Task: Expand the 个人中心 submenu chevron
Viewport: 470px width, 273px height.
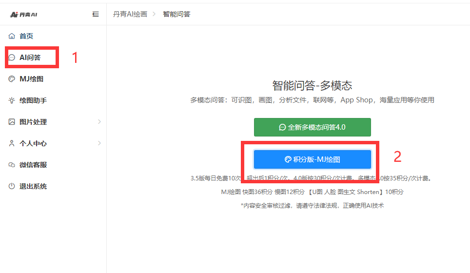Action: [x=99, y=143]
